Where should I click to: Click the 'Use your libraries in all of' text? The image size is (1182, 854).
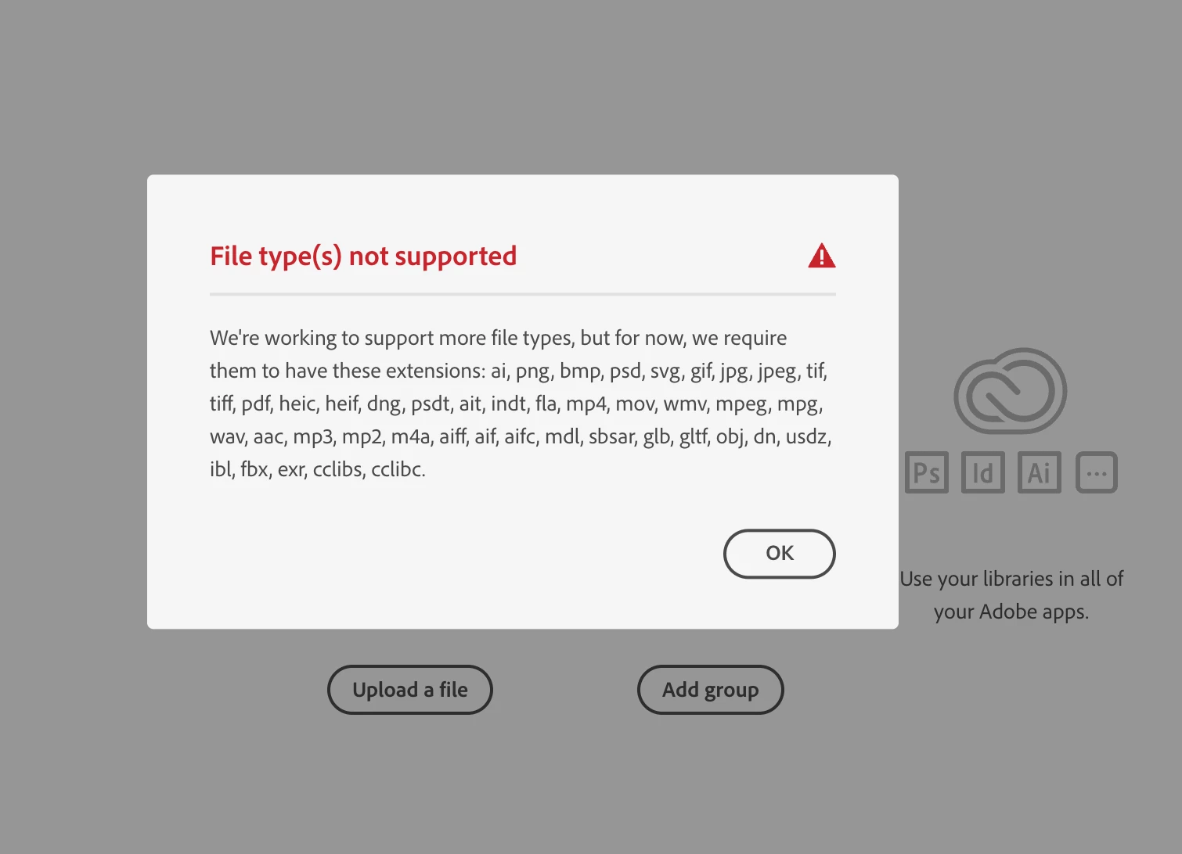tap(1011, 579)
